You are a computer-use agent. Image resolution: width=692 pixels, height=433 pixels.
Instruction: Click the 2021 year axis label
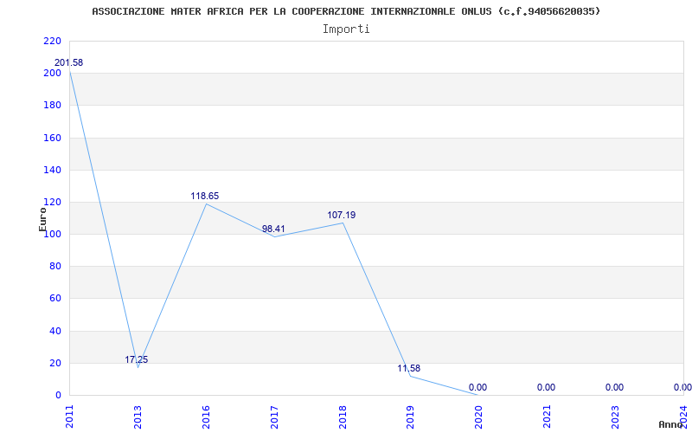click(548, 418)
